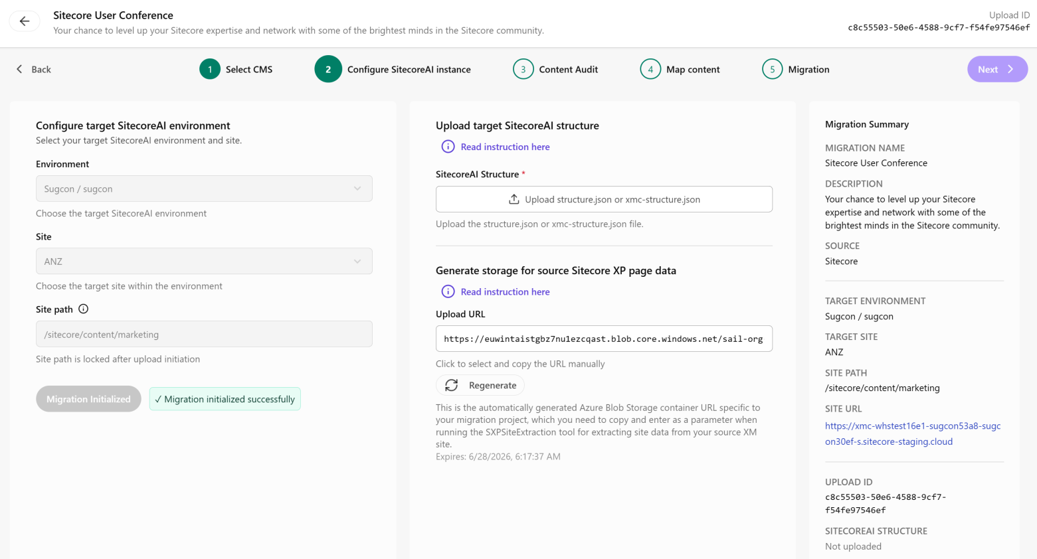Click the Site path input field
The image size is (1037, 559).
(x=204, y=334)
